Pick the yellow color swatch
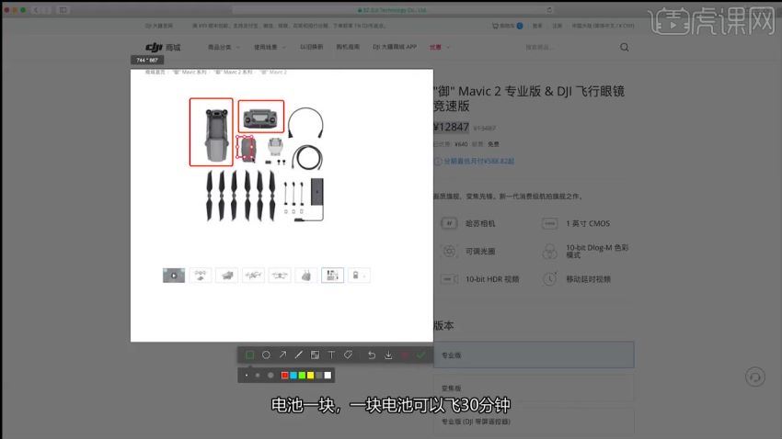 (x=310, y=376)
